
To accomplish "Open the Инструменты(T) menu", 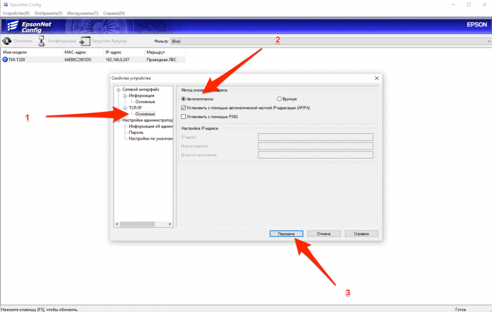I will (83, 13).
